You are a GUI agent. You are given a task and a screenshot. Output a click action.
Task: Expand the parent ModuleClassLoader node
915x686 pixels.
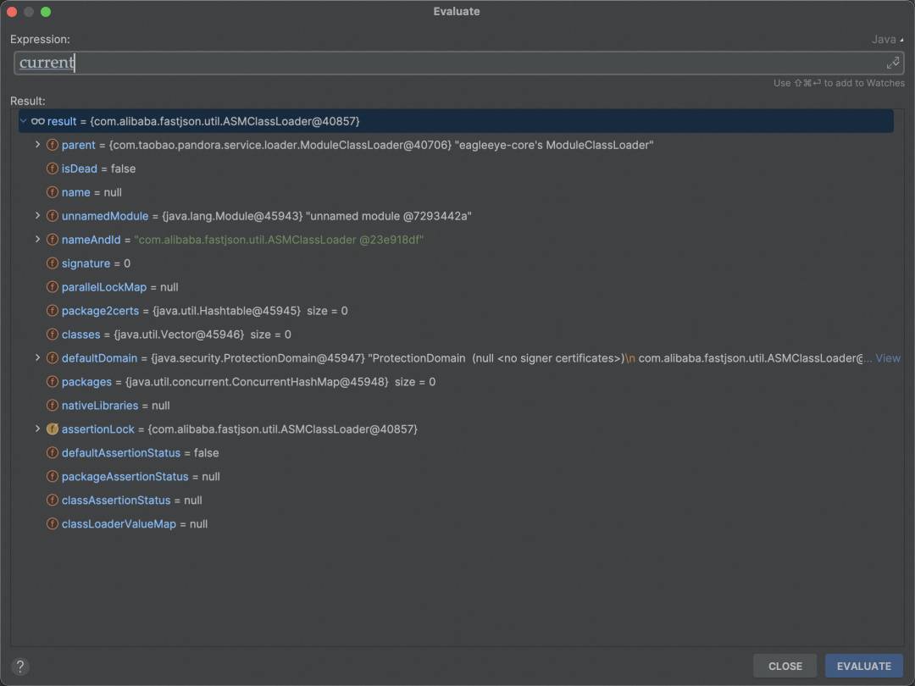(37, 144)
